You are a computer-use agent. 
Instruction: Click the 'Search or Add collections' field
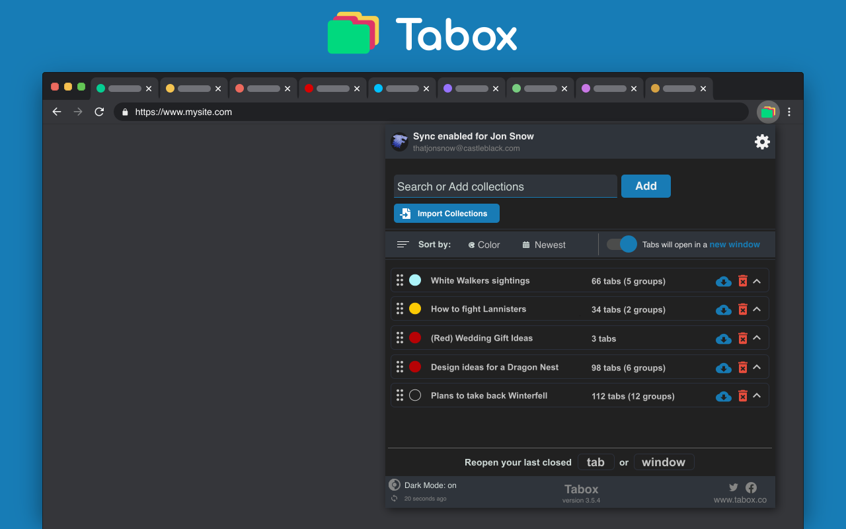tap(505, 186)
